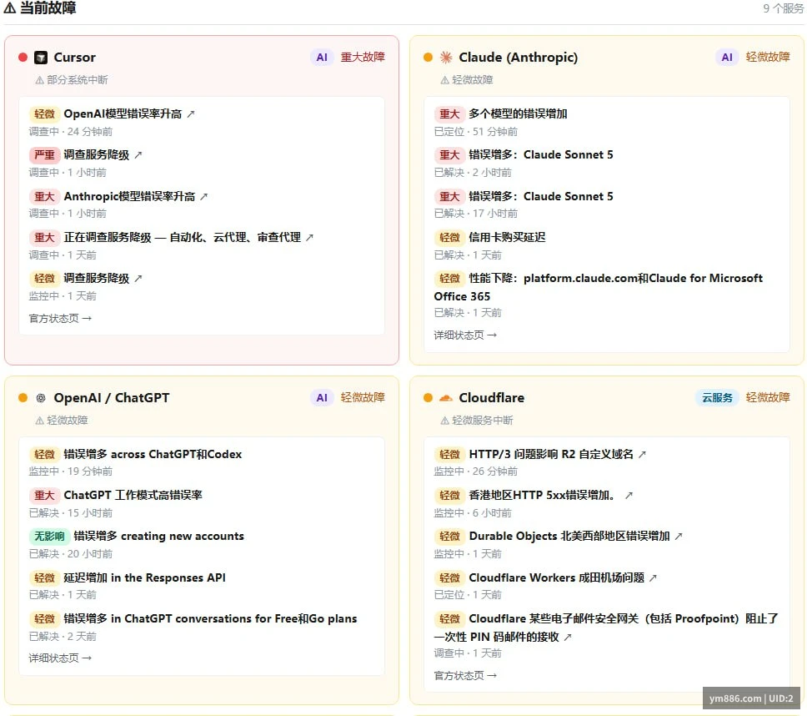The height and width of the screenshot is (716, 807).
Task: Click timestamp 监控中 · 19 分钟前
Action: [x=71, y=471]
